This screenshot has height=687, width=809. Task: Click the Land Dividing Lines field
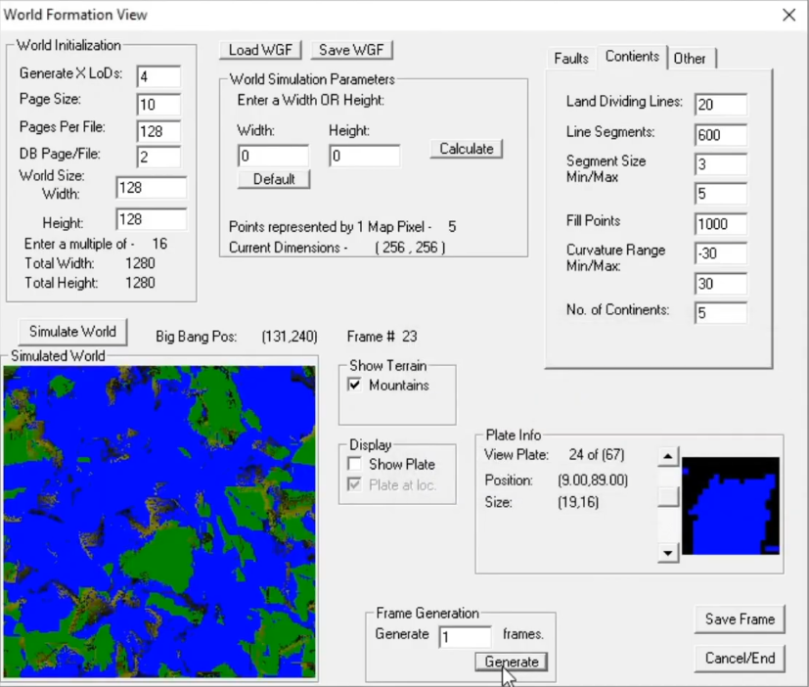(720, 105)
